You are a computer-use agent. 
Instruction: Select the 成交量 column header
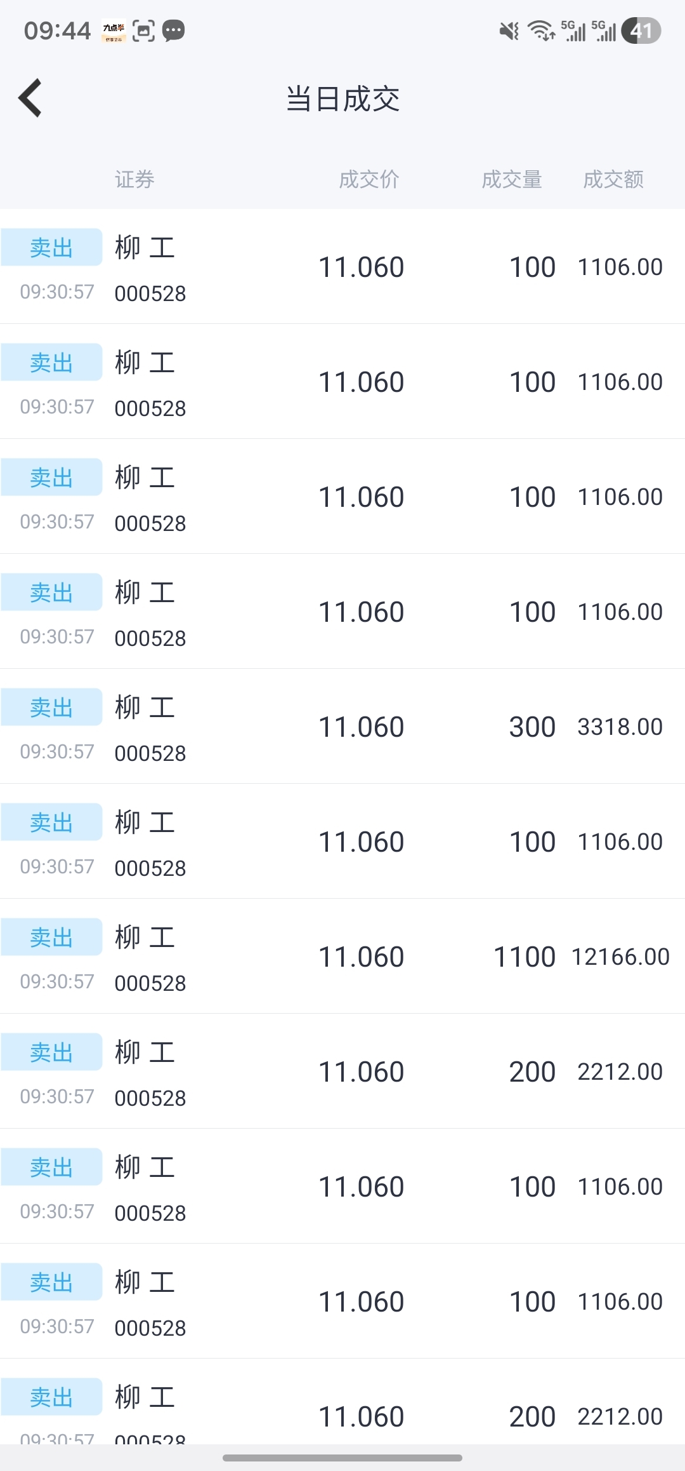click(512, 180)
